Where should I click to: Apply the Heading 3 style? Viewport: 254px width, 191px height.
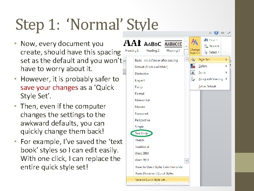point(173,46)
